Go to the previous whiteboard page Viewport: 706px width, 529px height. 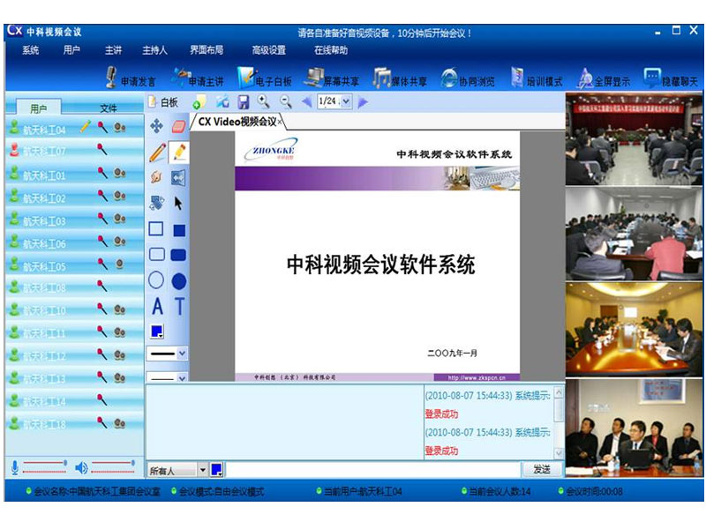(307, 102)
